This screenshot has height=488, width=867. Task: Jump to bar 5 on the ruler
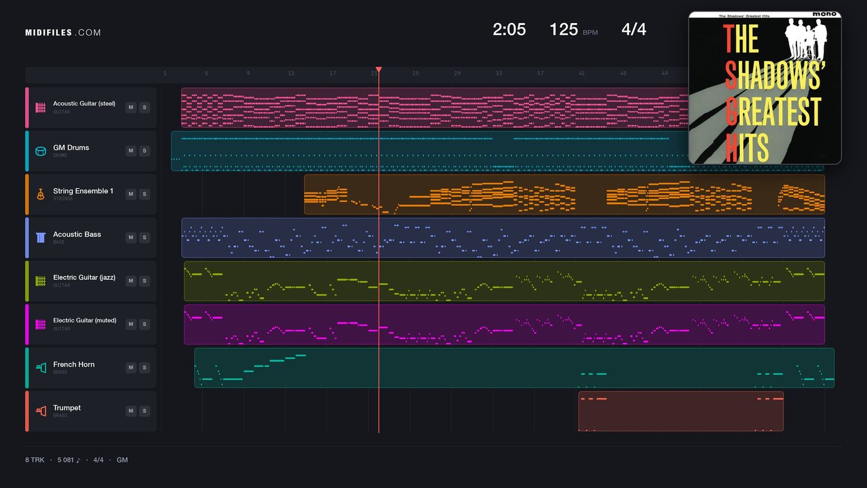click(206, 73)
